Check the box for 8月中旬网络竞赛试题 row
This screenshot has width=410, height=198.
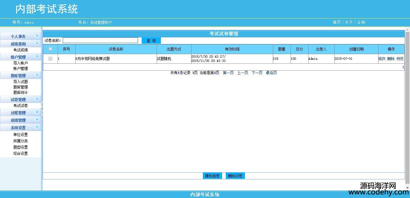click(x=50, y=59)
